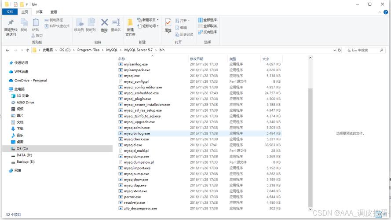Click the Rename icon
Image resolution: width=391 pixels, height=220 pixels.
pos(116,22)
